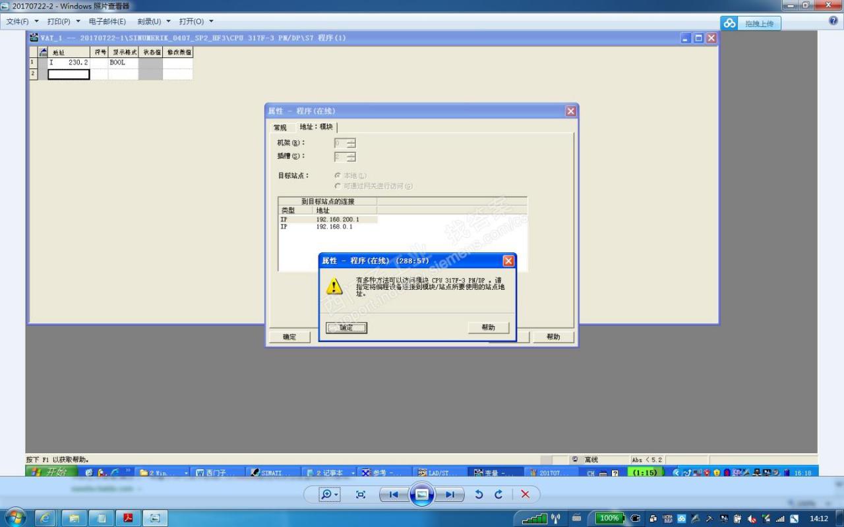Switch to 2 记事本 task in XP taskbar
Screen dimensions: 844x527
click(331, 473)
